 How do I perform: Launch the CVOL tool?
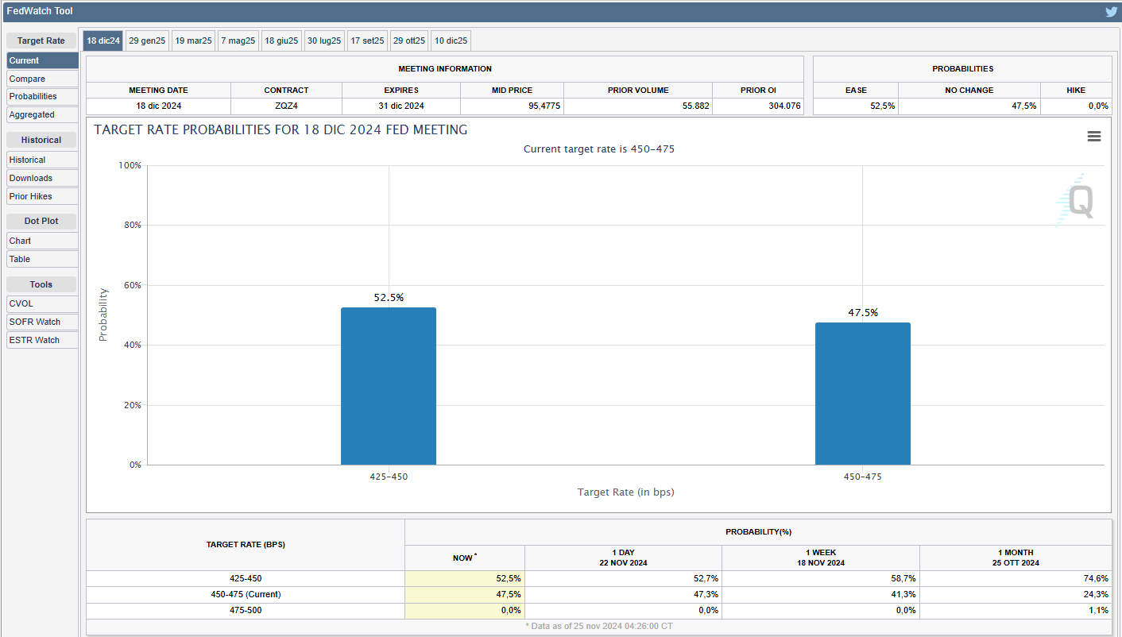[x=42, y=303]
